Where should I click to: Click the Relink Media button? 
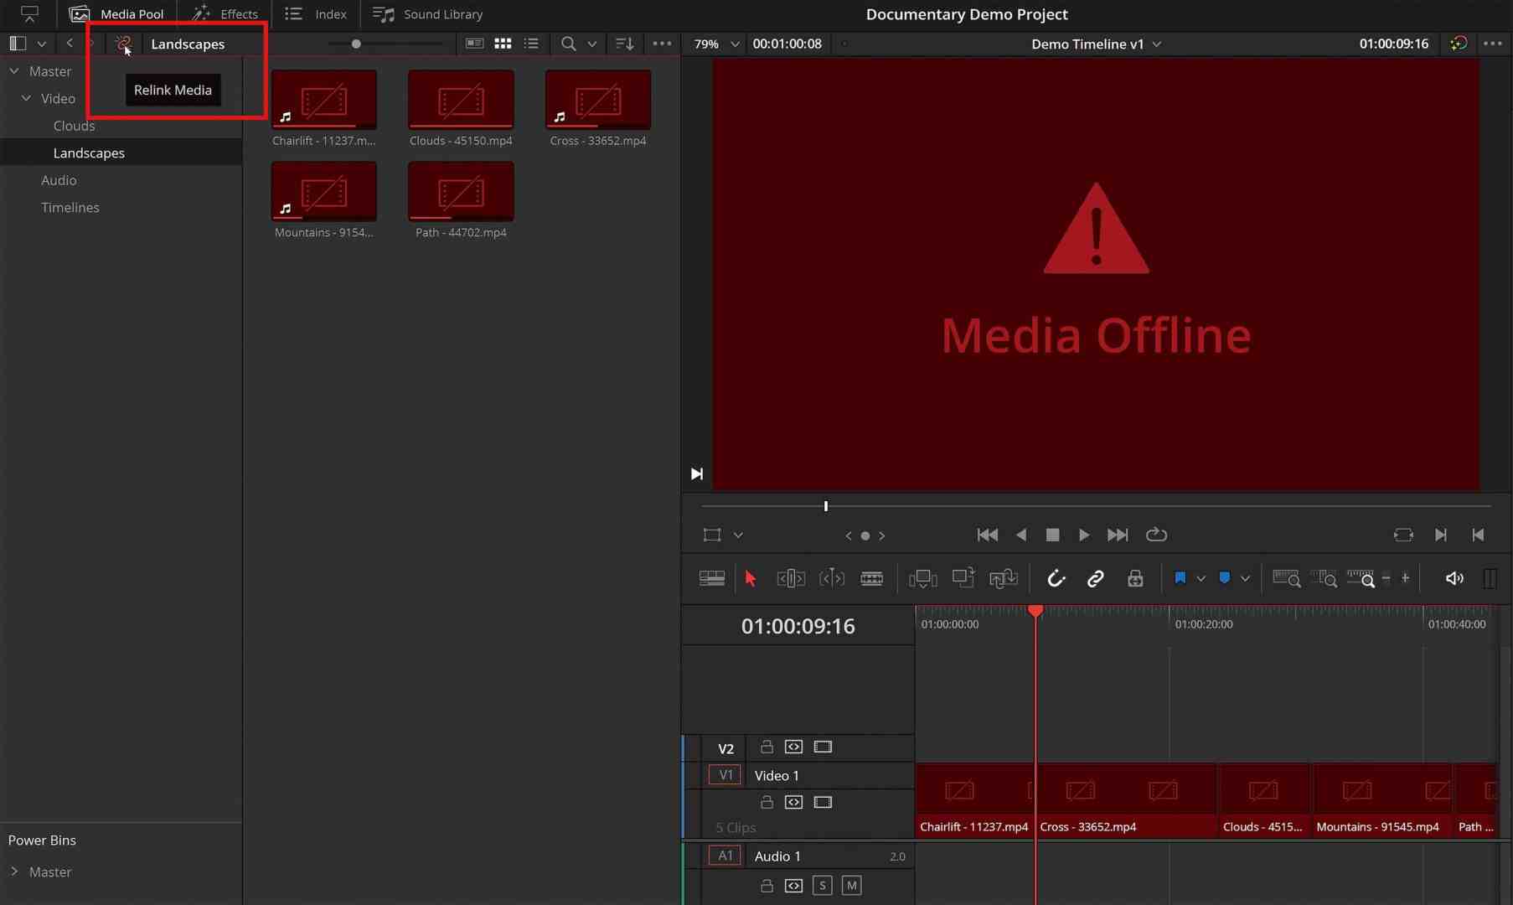click(x=172, y=90)
